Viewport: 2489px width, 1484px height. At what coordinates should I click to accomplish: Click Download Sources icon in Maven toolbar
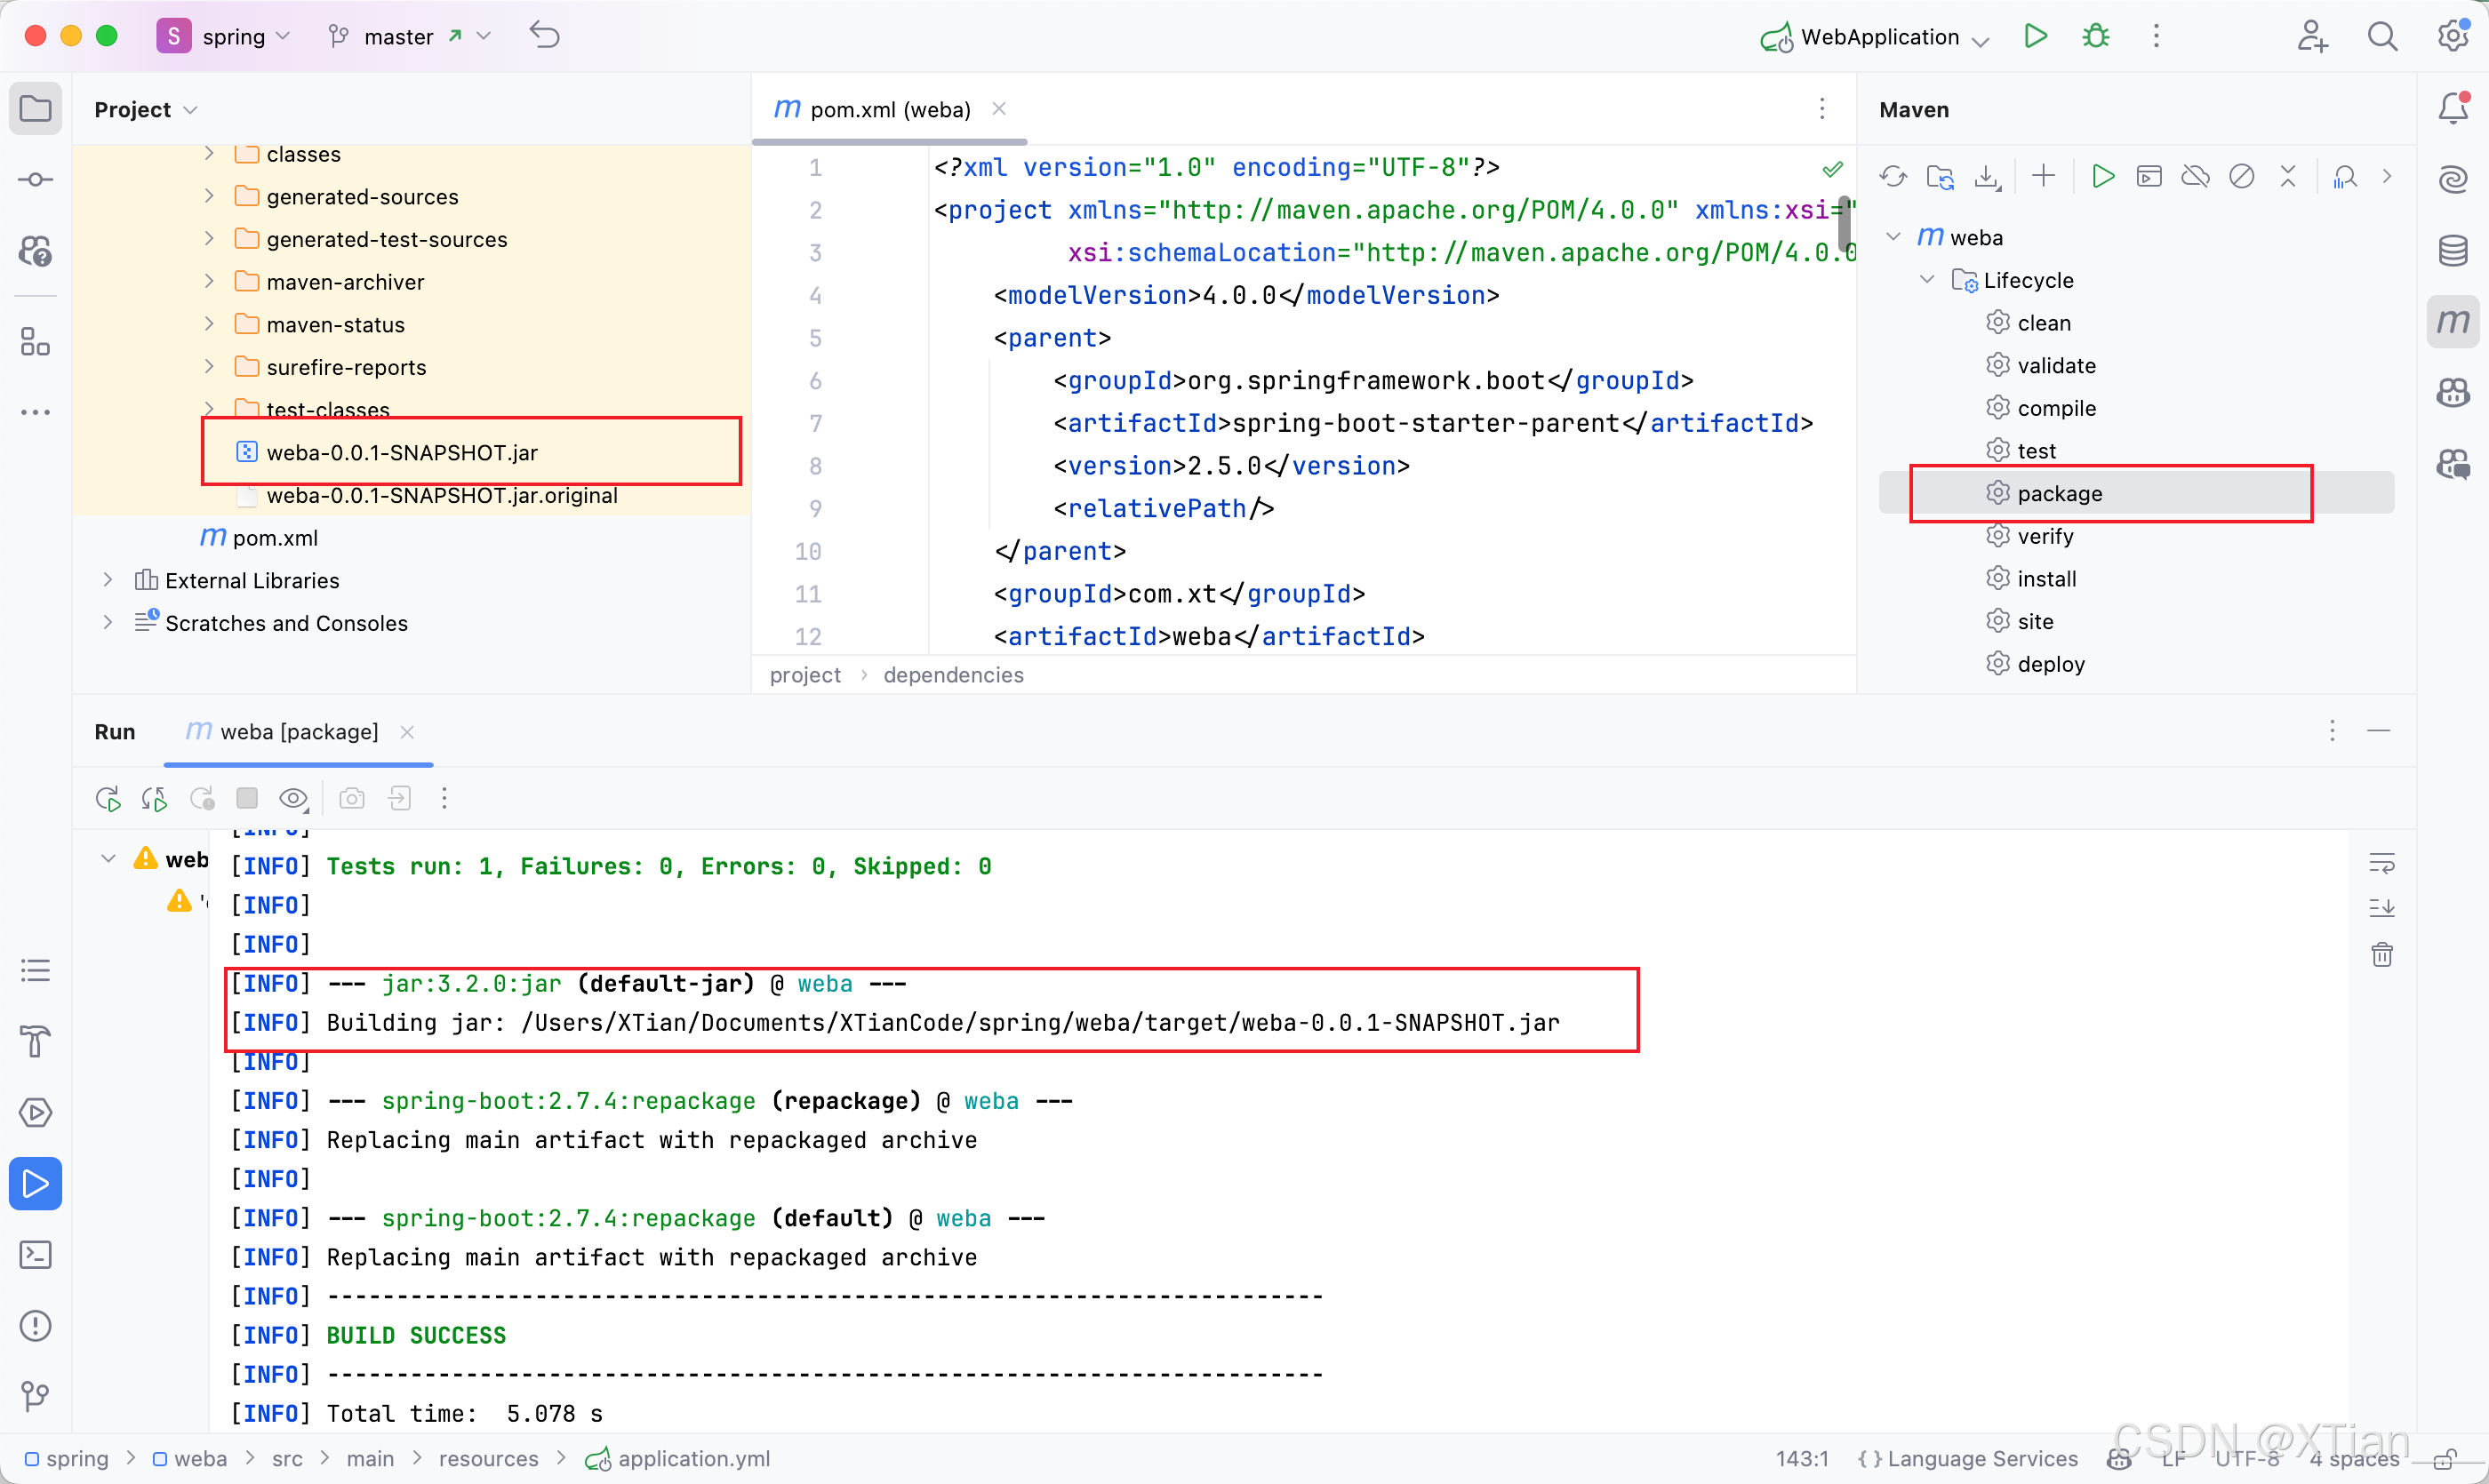[1987, 177]
